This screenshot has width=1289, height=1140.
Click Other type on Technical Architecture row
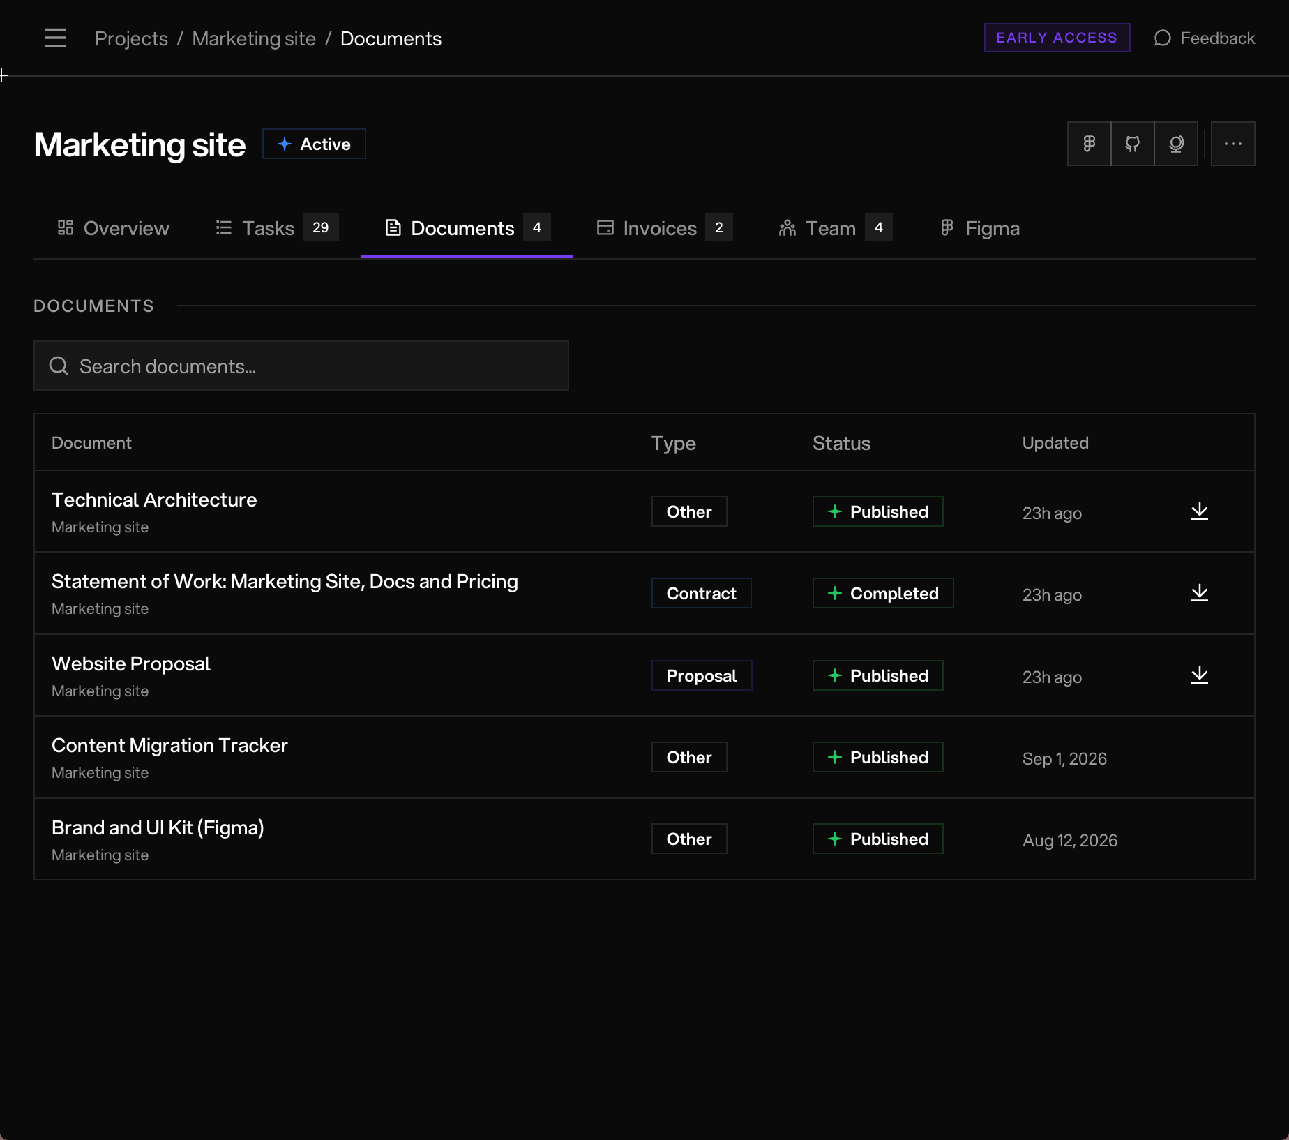point(689,511)
